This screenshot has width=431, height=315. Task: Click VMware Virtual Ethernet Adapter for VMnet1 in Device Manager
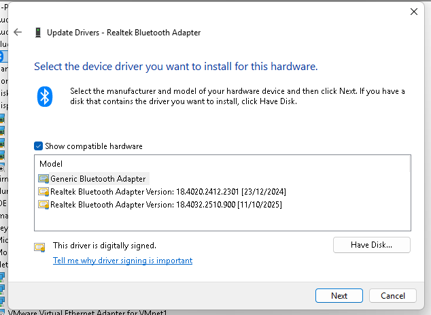[x=88, y=312]
